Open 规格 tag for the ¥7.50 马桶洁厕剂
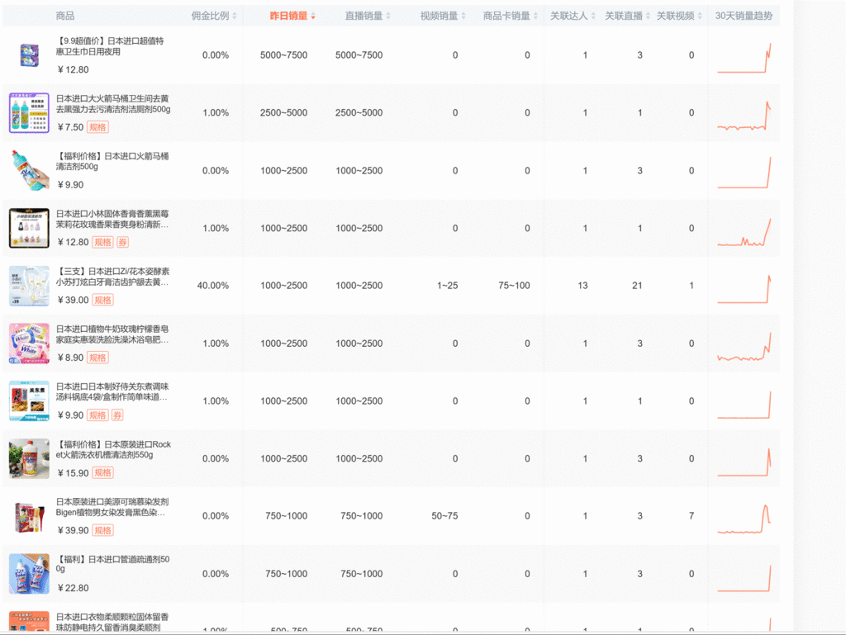Viewport: 846px width, 635px height. 97,127
